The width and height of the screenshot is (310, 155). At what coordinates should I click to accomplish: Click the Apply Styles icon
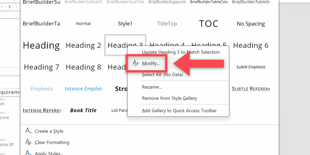pyautogui.click(x=28, y=153)
